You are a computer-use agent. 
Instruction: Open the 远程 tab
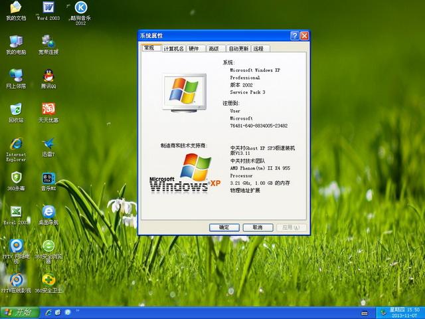260,49
